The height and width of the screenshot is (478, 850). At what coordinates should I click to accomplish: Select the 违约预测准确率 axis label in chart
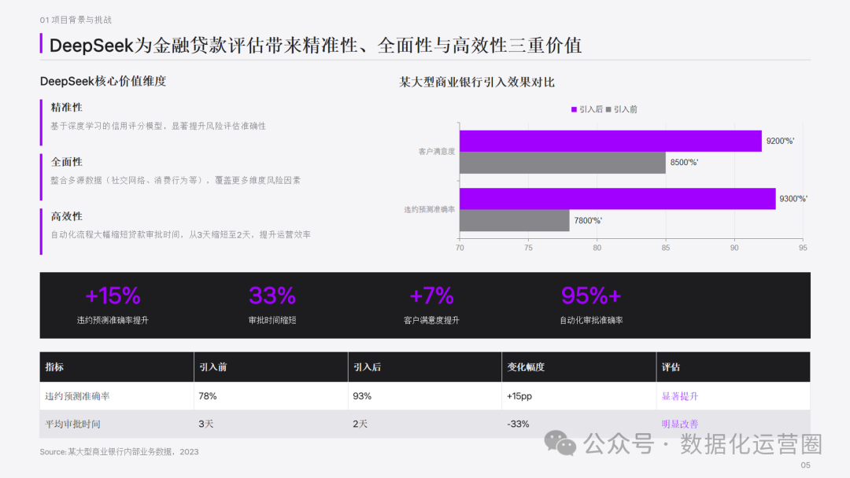[430, 209]
